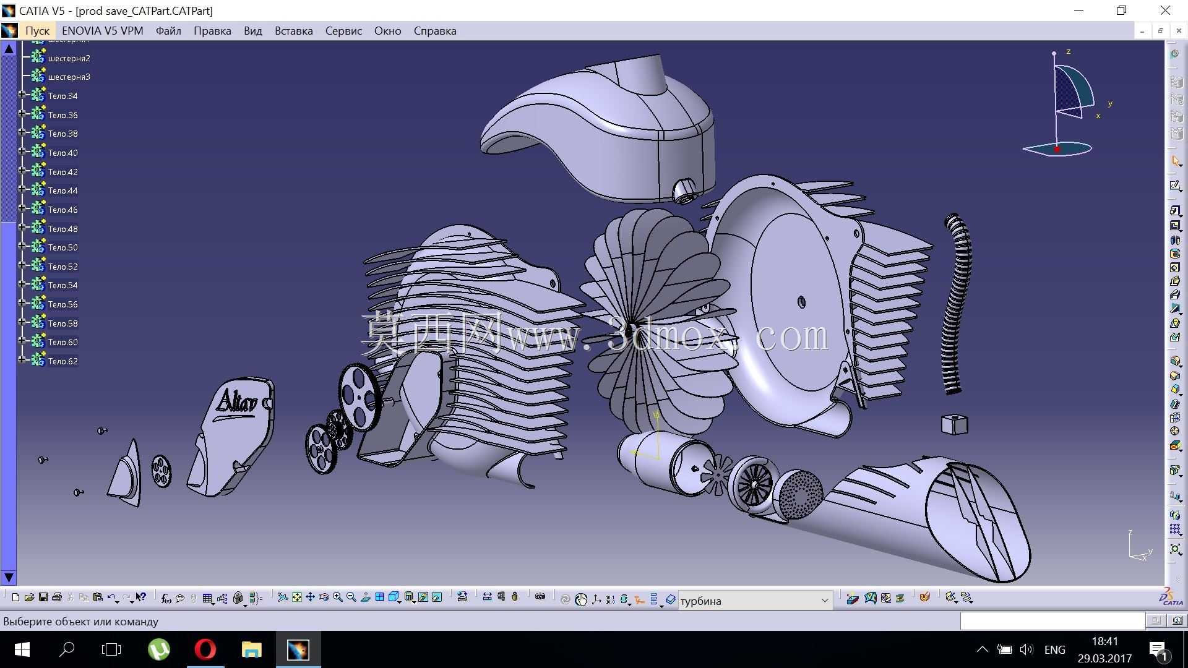1188x668 pixels.
Task: Open the Пуск menu
Action: click(x=37, y=31)
